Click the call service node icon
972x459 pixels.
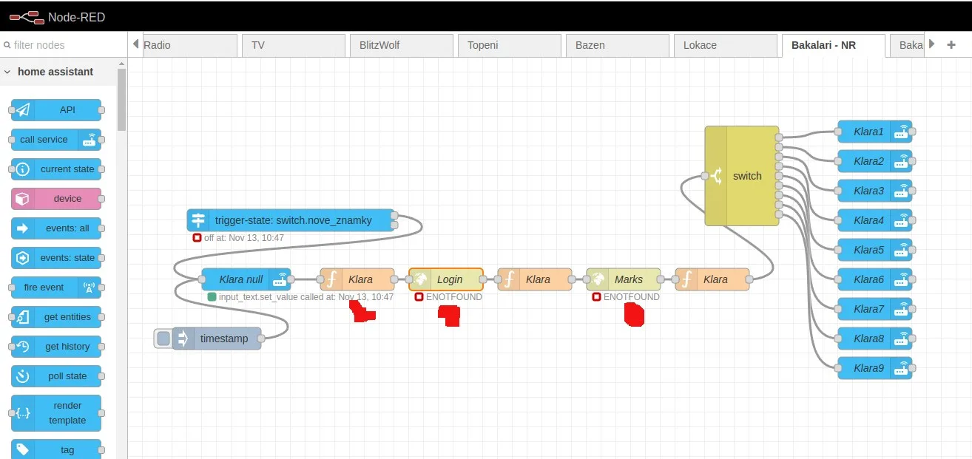click(89, 140)
